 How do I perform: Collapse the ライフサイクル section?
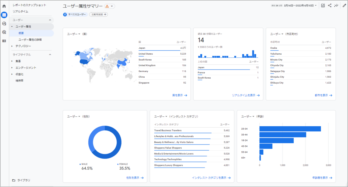tap(50, 55)
